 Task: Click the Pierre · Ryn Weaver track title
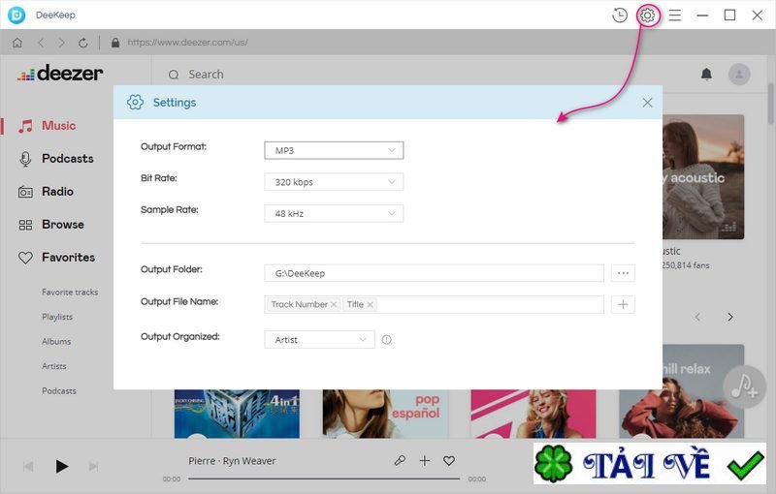tap(232, 461)
